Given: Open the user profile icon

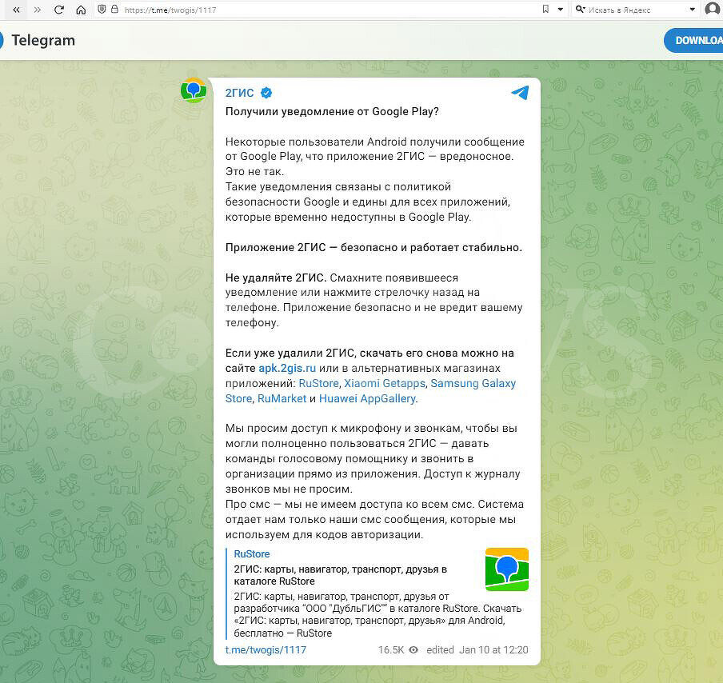Looking at the screenshot, I should click(713, 10).
